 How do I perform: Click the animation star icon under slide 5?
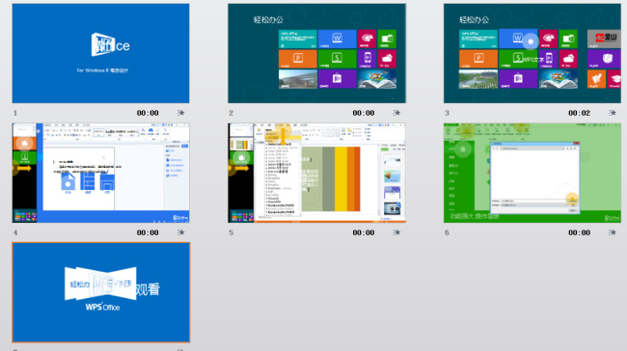[396, 232]
